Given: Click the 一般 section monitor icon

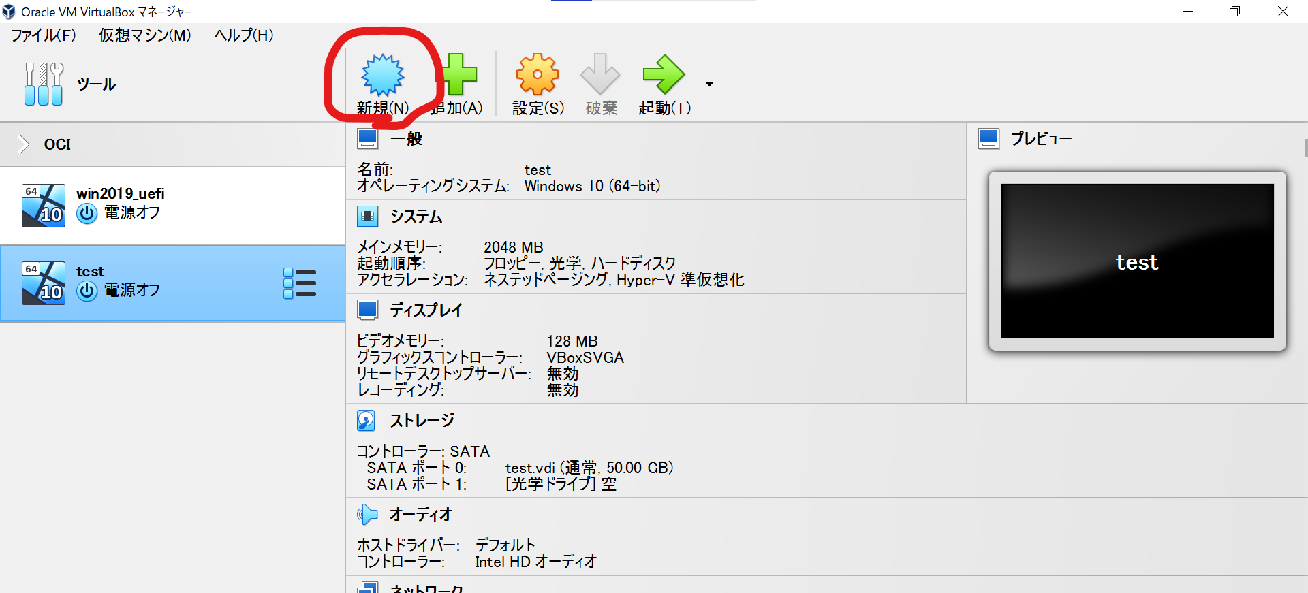Looking at the screenshot, I should tap(368, 139).
